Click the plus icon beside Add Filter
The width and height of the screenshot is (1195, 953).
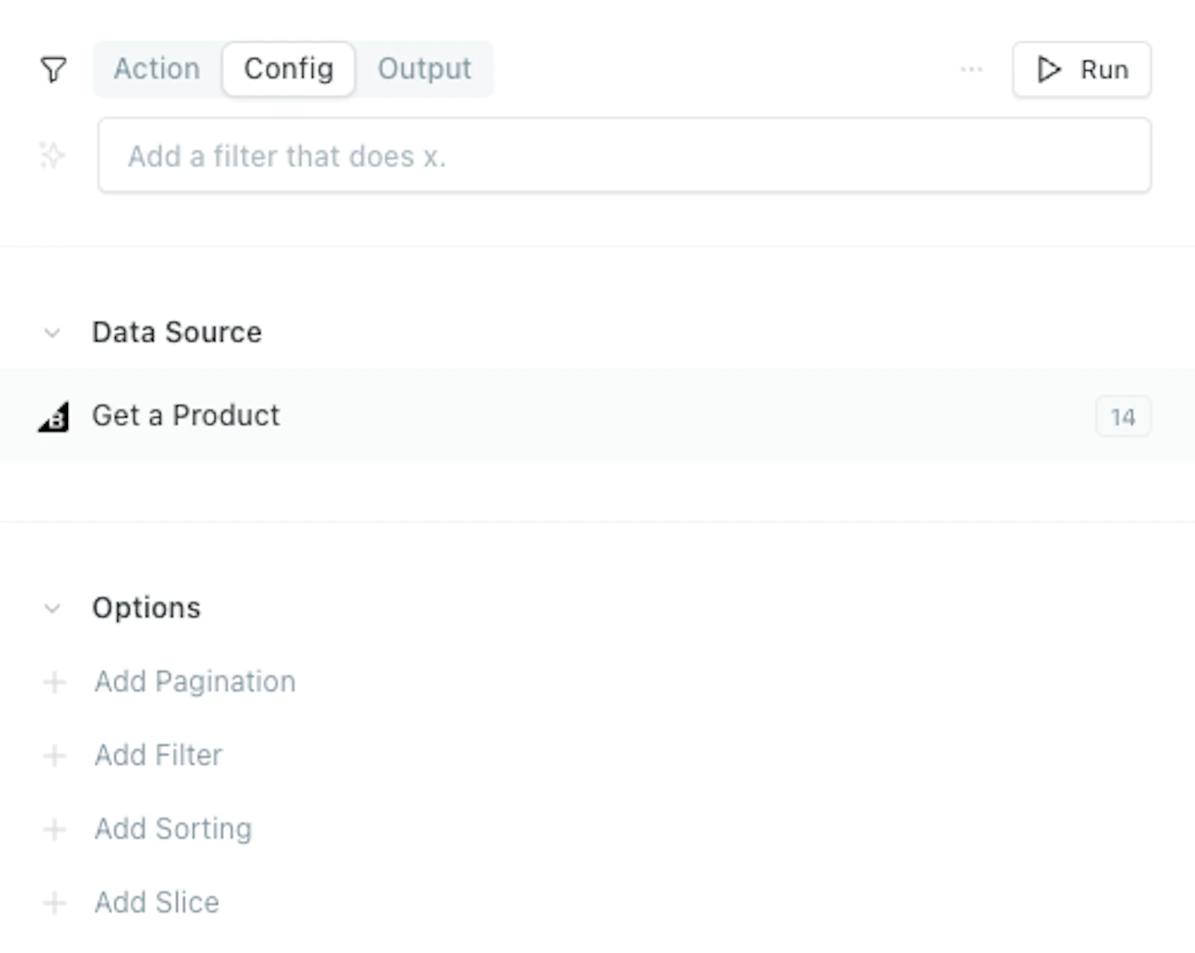click(x=54, y=756)
